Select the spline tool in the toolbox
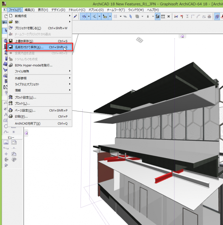Screen dimensions: 223x225 [6, 132]
